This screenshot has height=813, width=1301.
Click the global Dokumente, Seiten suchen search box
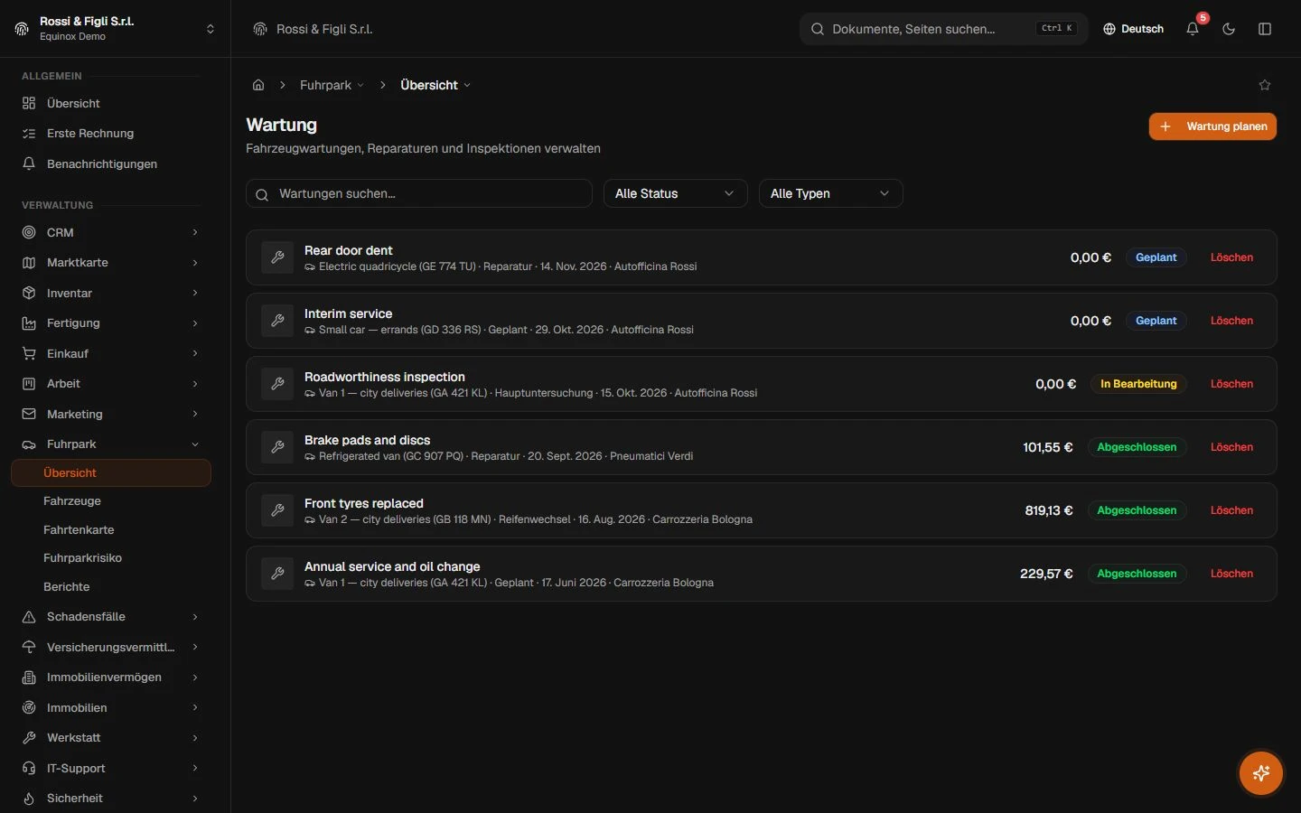[943, 29]
